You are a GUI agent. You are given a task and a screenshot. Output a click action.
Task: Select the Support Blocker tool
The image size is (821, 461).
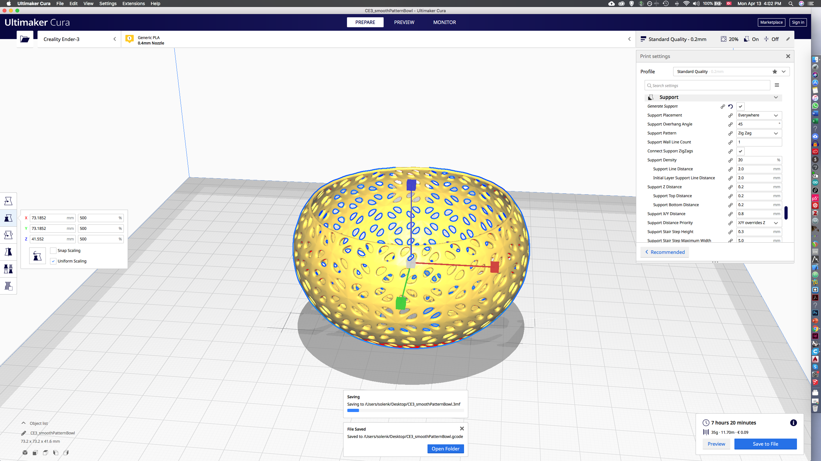tap(8, 286)
